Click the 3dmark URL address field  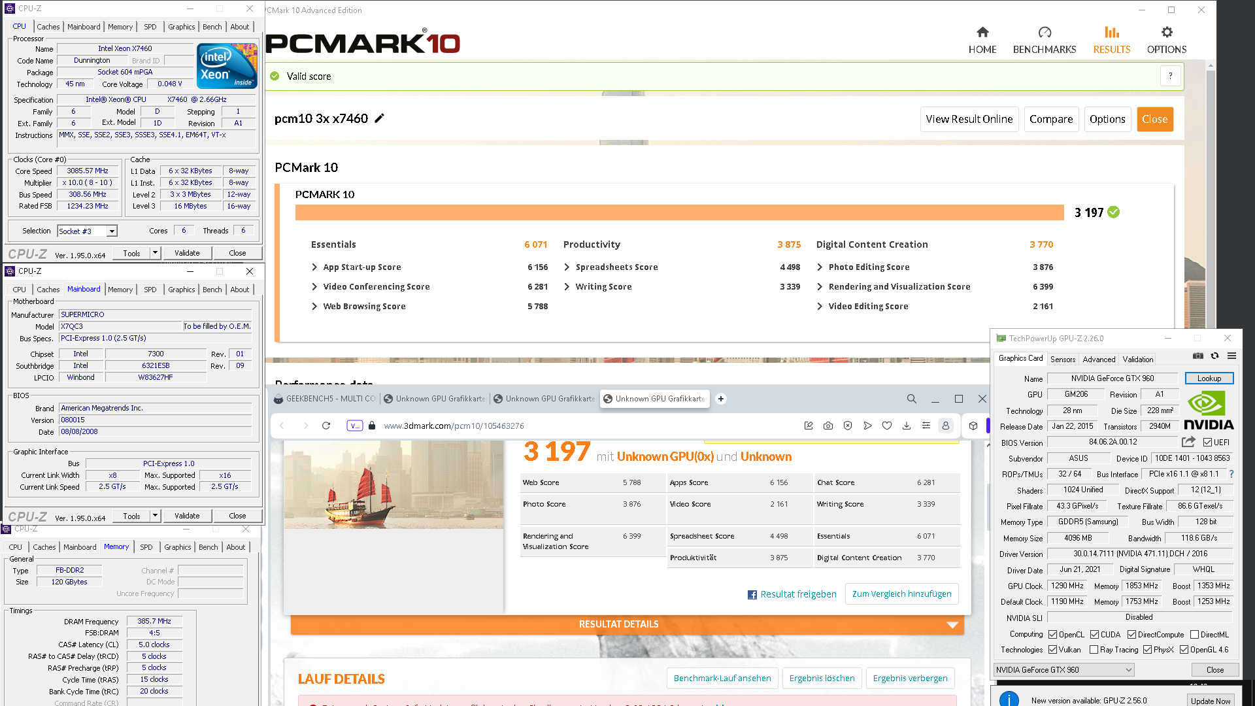(x=454, y=426)
